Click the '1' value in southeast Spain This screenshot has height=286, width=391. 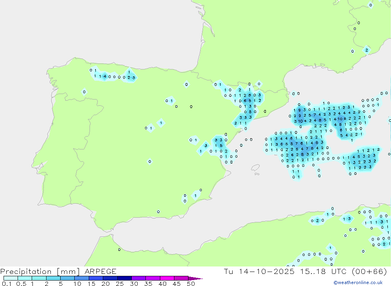pos(195,195)
